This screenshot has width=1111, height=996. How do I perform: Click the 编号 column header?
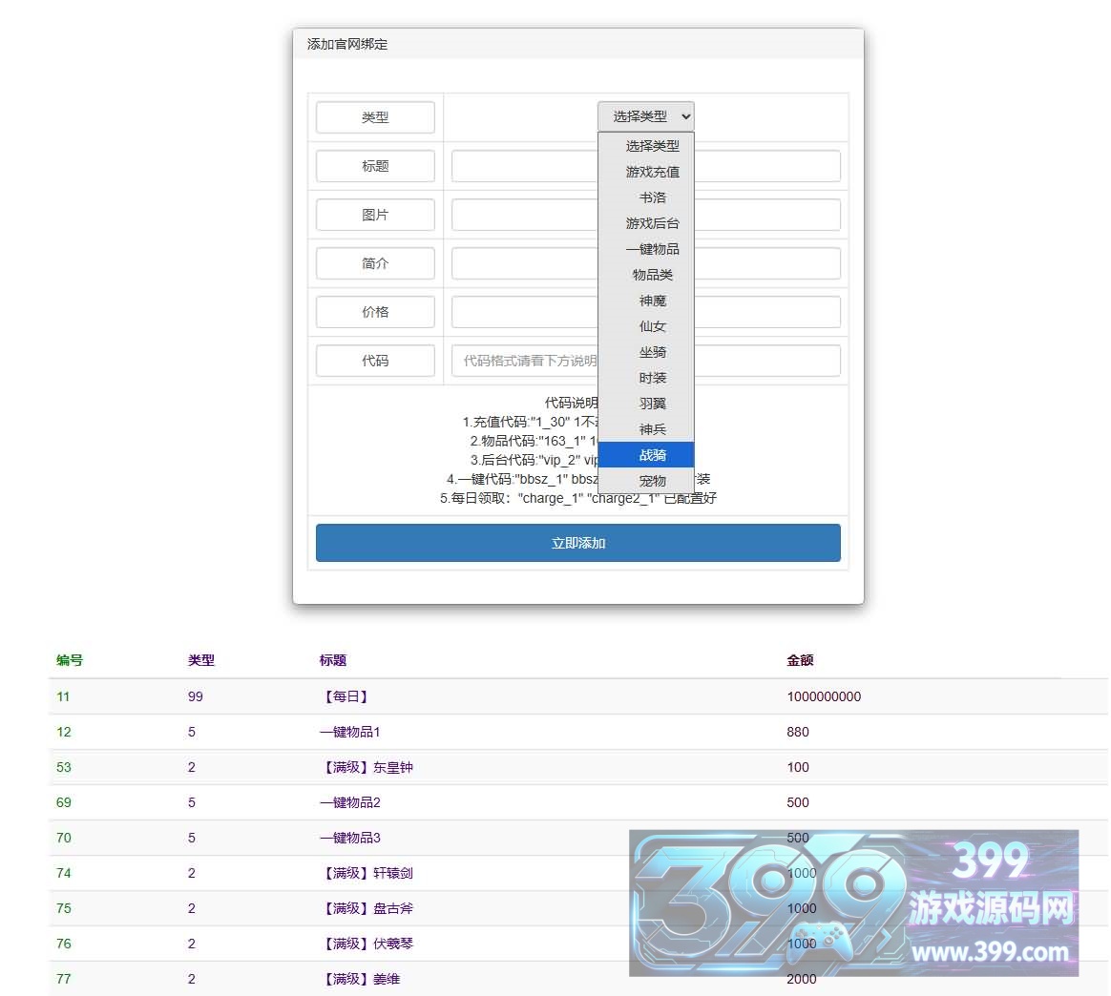70,660
